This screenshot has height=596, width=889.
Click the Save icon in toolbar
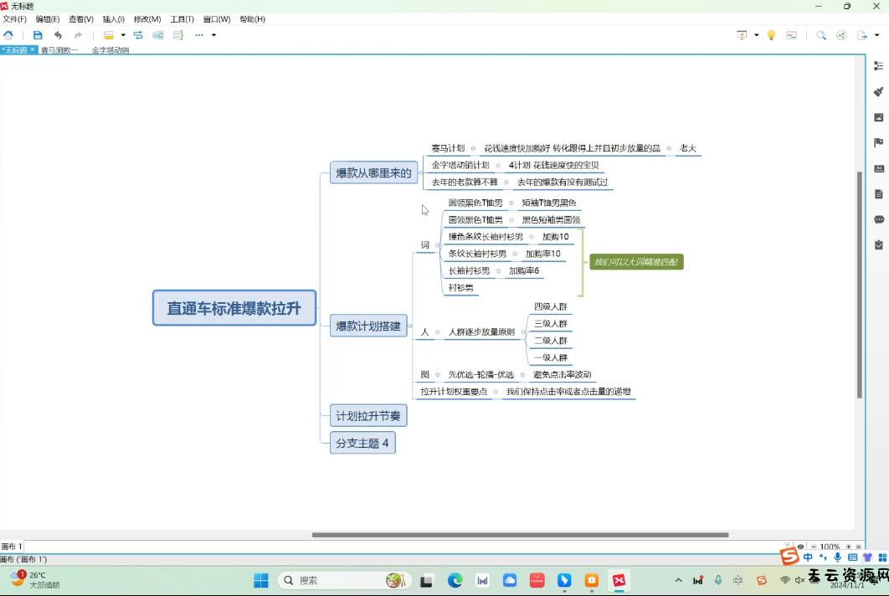[x=38, y=35]
